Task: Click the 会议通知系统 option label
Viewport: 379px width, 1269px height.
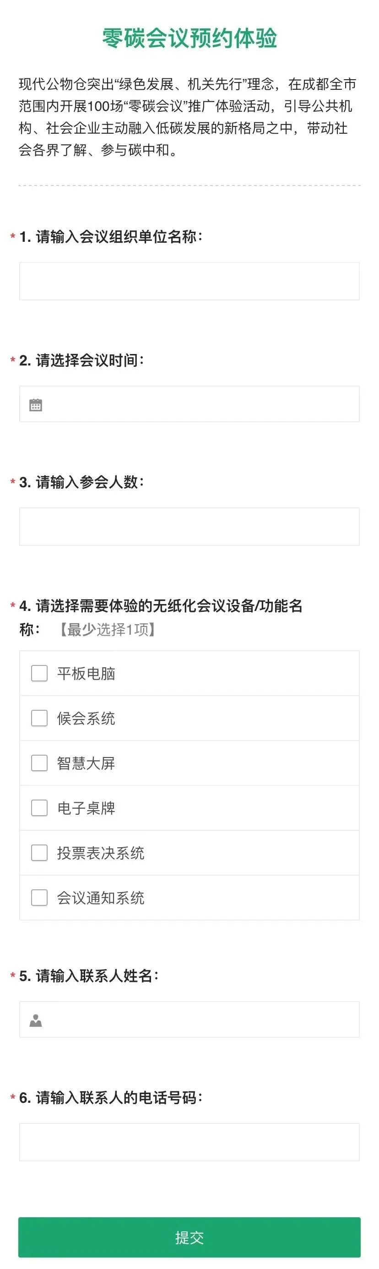Action: tap(100, 898)
